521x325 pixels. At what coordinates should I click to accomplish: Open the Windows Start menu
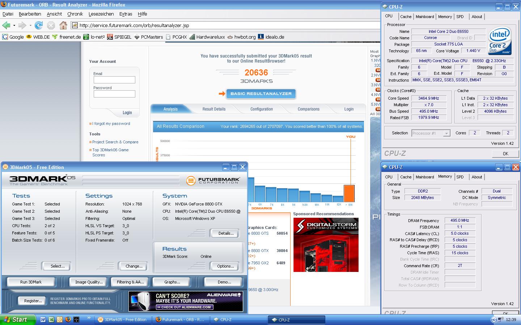(18, 320)
